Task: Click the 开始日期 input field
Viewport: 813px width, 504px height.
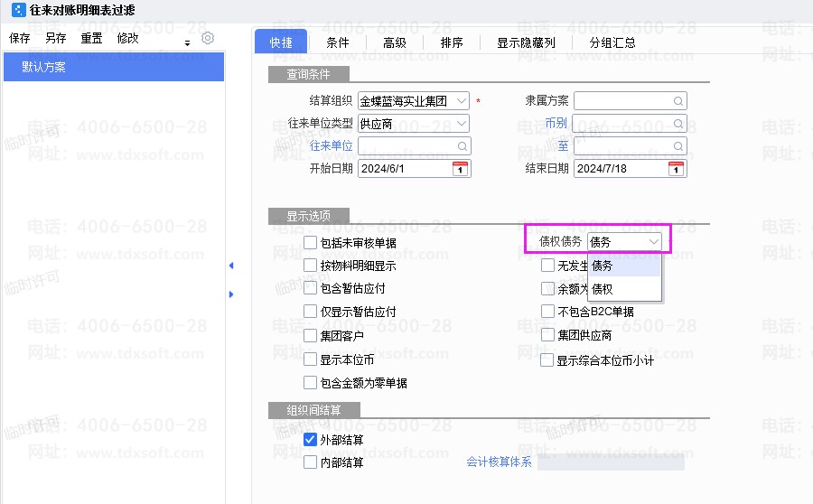Action: (404, 168)
